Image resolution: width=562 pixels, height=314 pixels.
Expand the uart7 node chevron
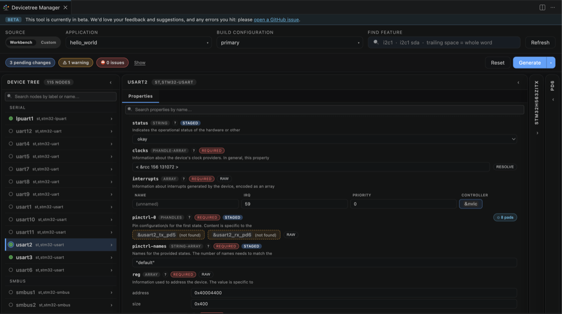111,169
